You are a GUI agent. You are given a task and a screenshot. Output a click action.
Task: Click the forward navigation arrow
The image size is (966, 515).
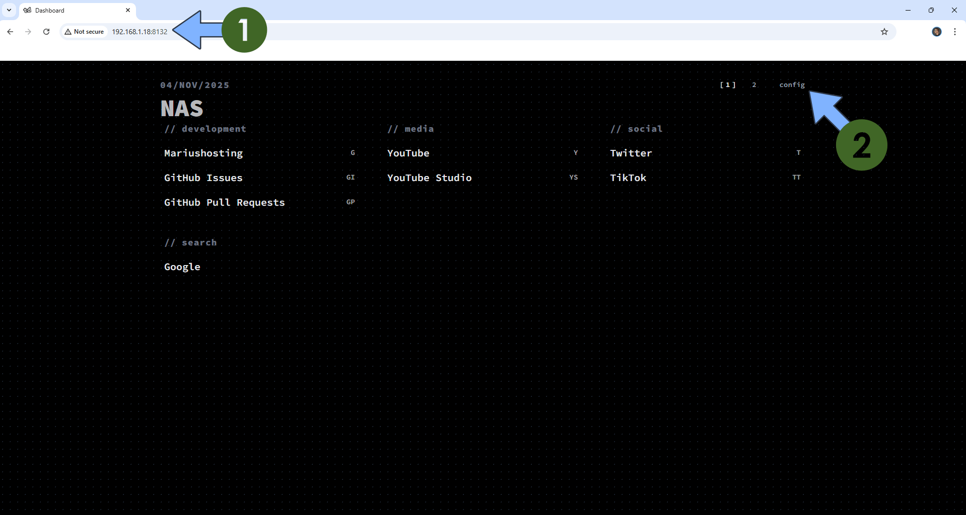pos(28,31)
